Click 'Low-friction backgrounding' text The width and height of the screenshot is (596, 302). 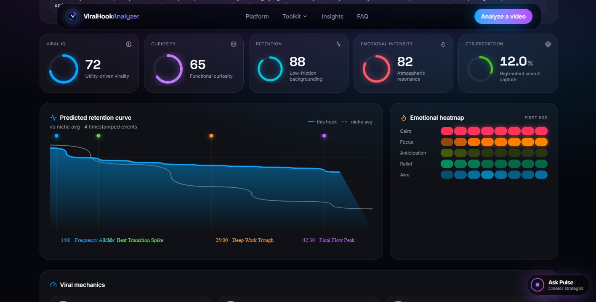tap(306, 76)
